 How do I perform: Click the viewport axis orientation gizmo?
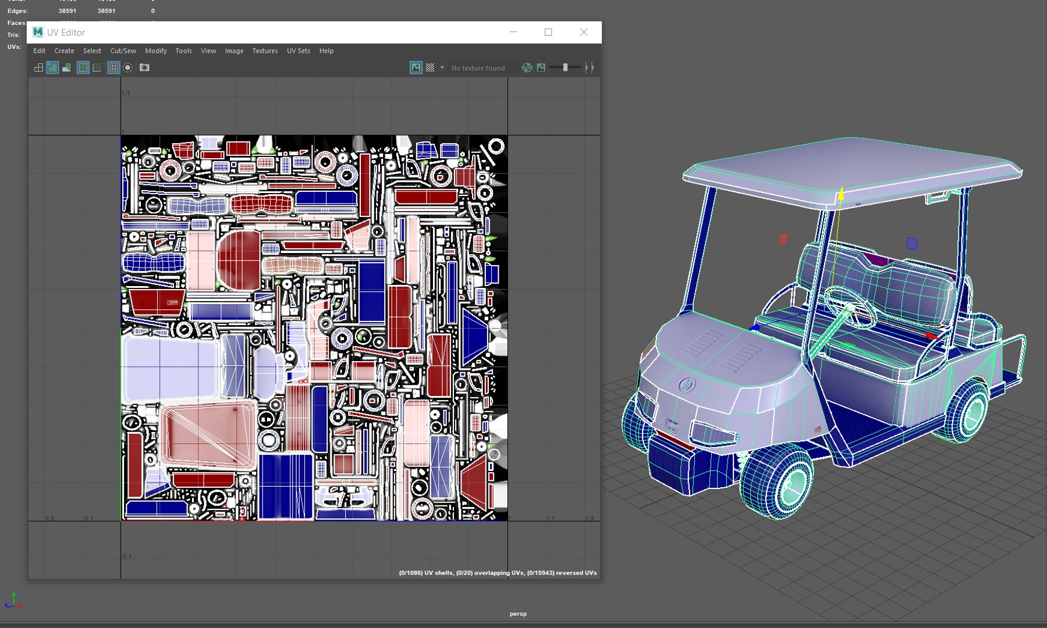coord(13,601)
